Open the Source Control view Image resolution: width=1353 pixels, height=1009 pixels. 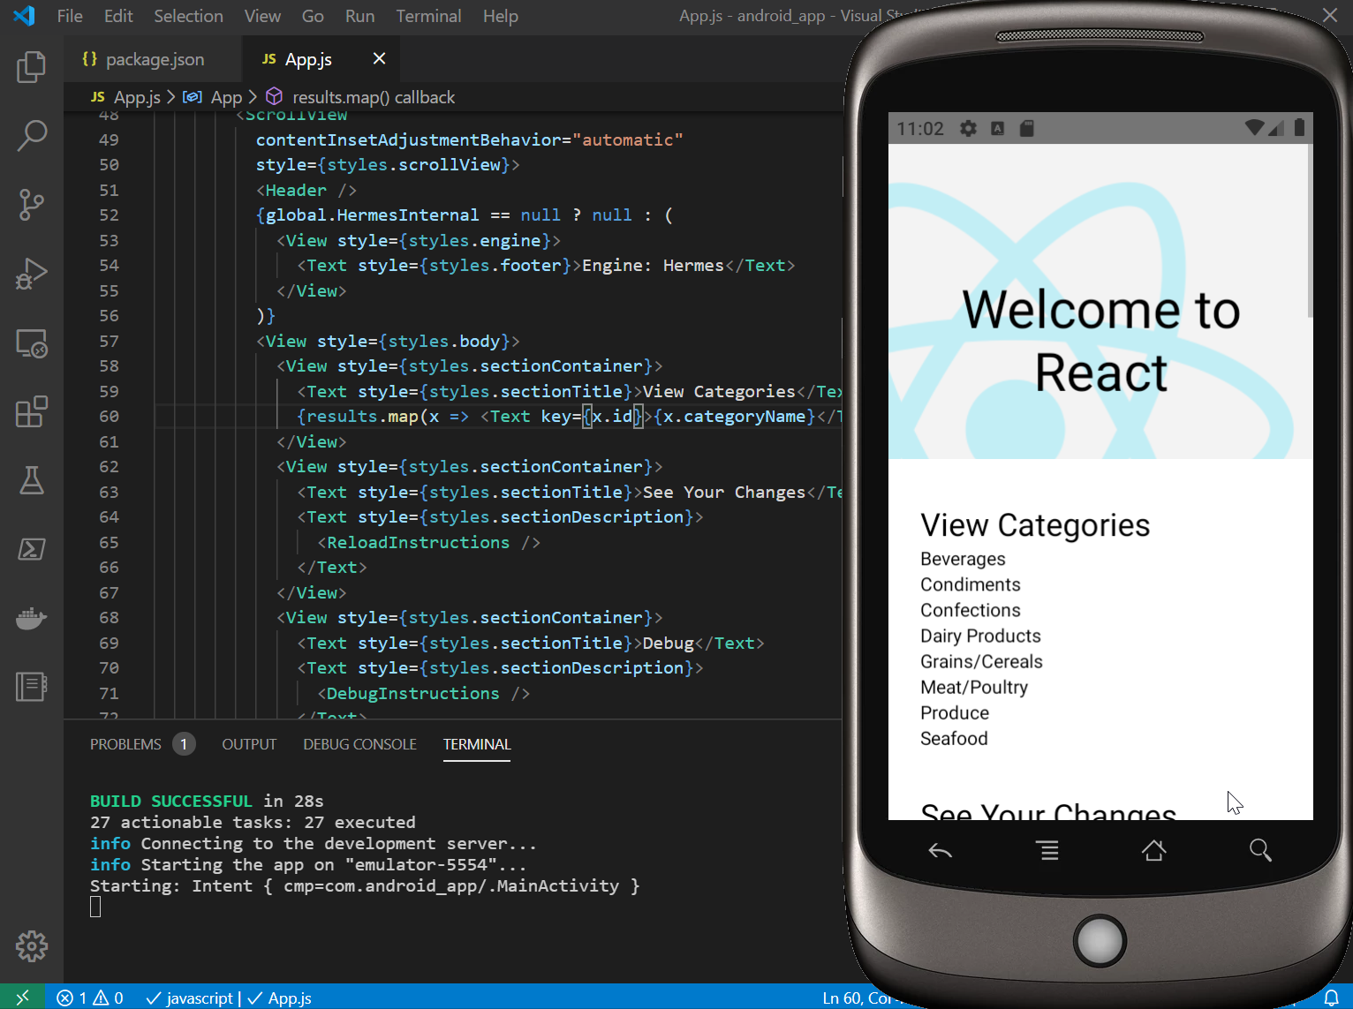click(x=32, y=204)
